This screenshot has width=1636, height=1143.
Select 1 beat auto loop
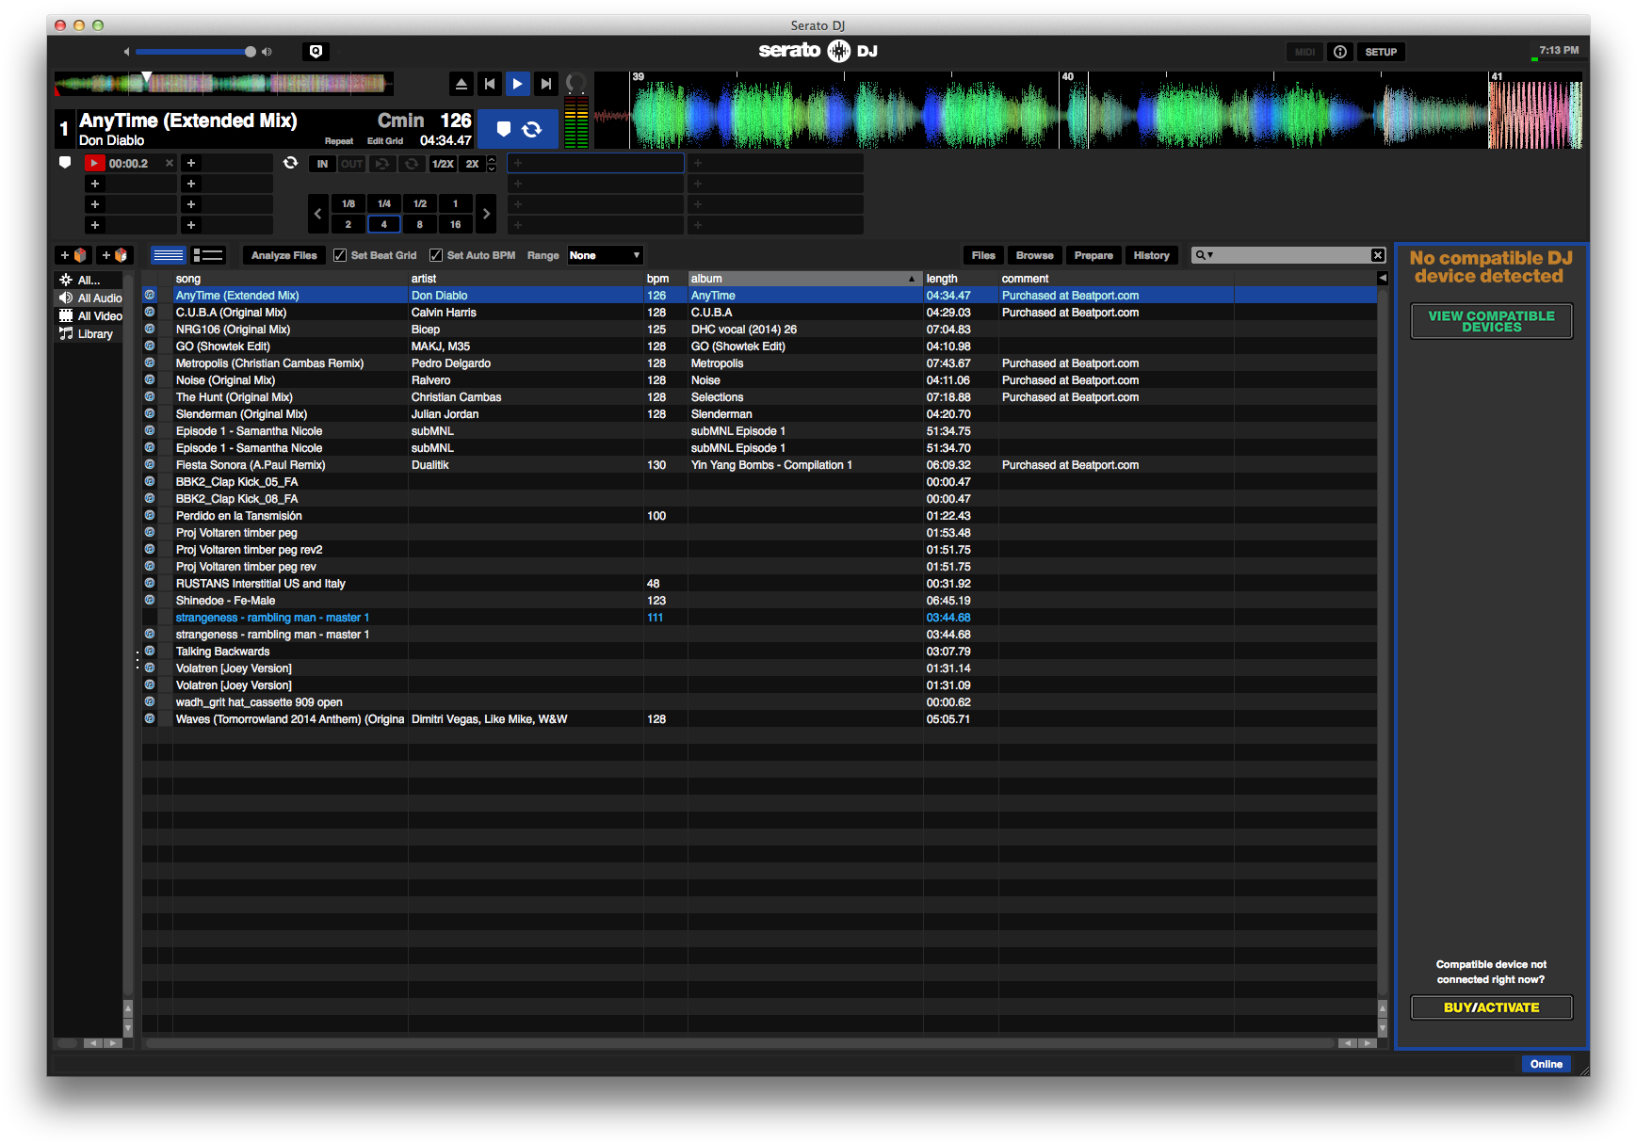455,203
